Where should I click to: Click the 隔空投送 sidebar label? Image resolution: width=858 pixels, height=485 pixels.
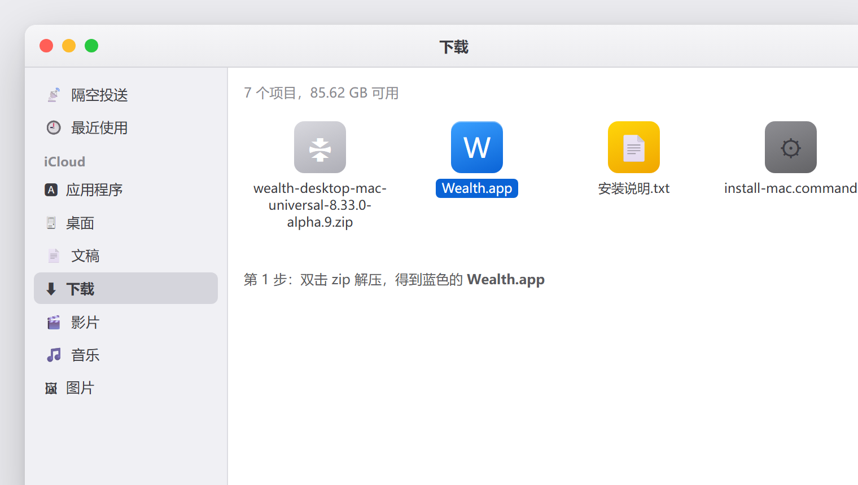tap(99, 95)
